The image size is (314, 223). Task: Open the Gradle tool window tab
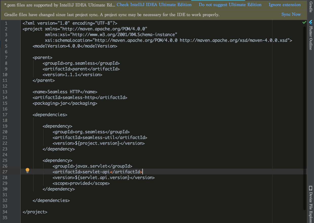tap(311, 7)
